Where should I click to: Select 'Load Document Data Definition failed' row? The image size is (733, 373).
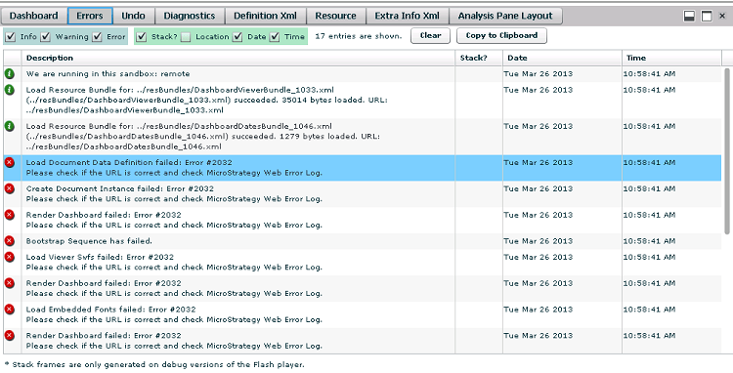click(x=363, y=168)
